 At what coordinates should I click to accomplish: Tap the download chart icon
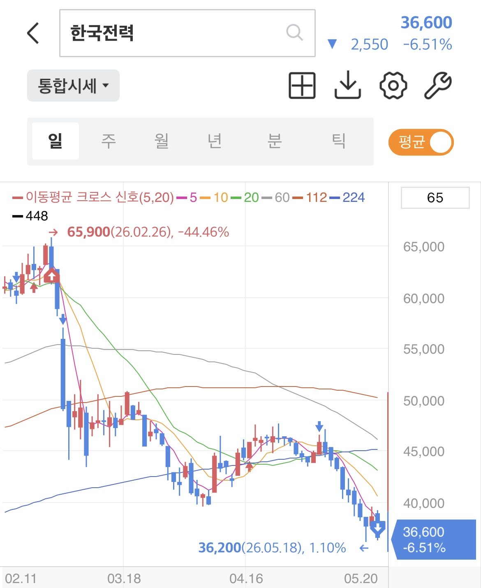point(348,85)
